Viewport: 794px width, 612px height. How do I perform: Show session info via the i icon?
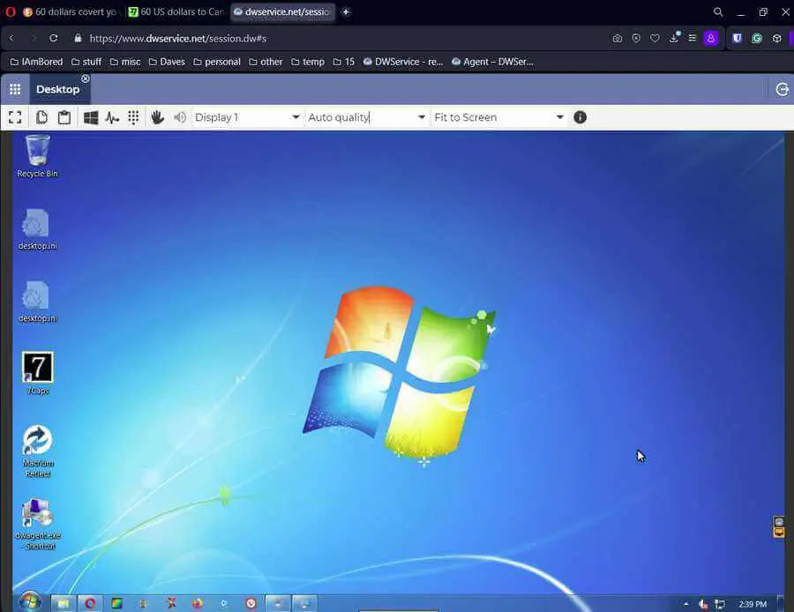[580, 117]
